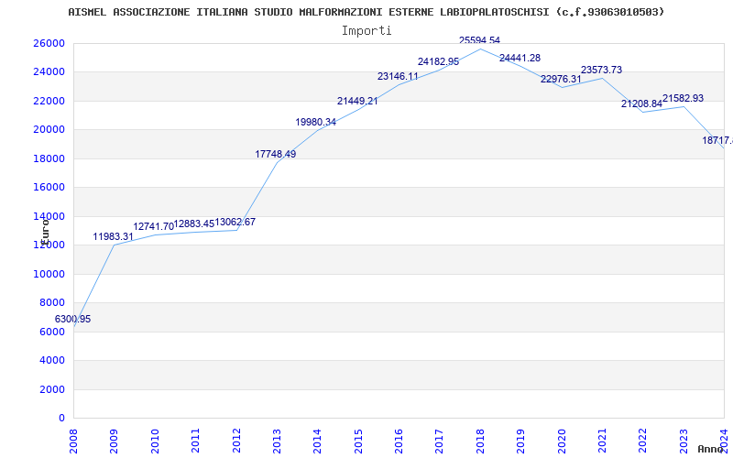This screenshot has width=733, height=458.
Task: Click y-axis value 24000
Action: pos(49,72)
